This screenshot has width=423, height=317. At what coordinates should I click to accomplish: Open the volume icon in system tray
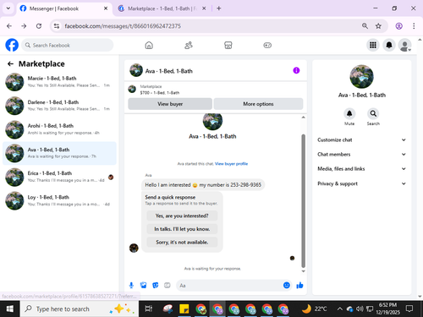point(360,309)
